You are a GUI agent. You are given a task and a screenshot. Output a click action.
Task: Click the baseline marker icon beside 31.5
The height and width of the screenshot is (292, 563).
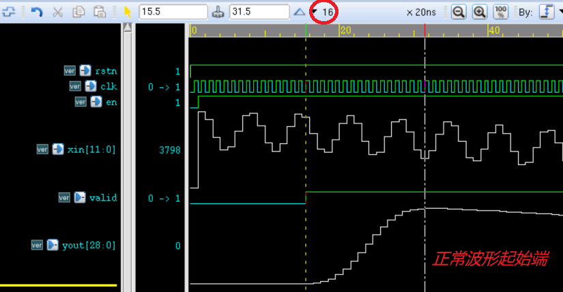(x=218, y=12)
